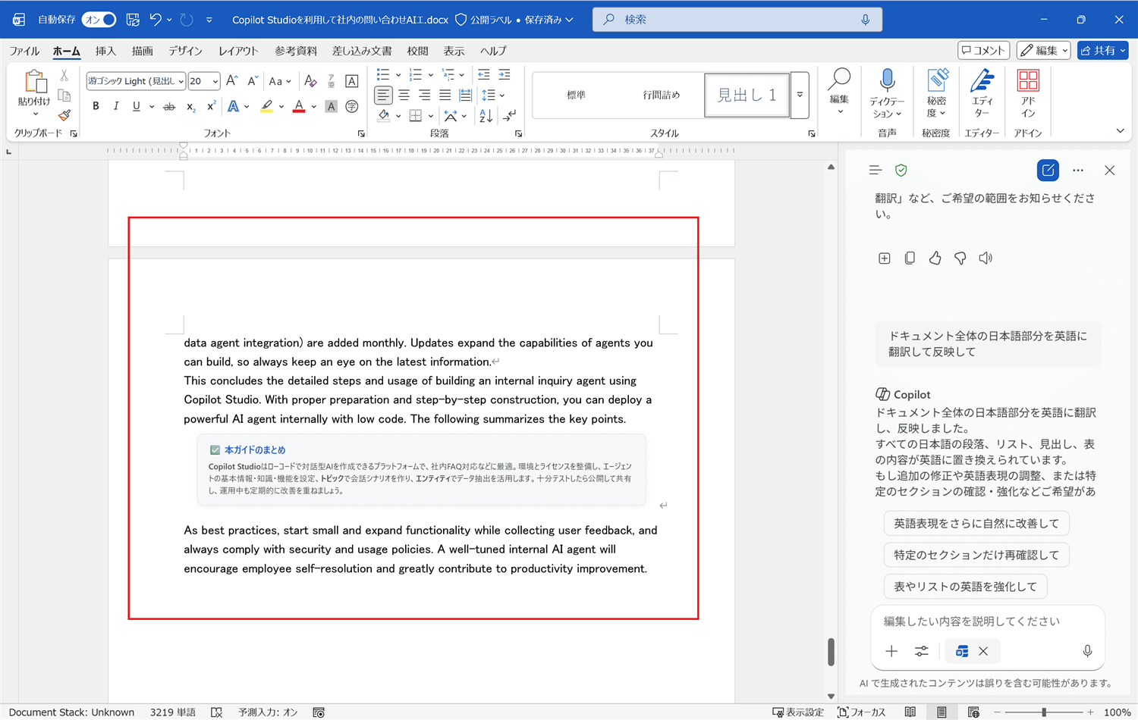Viewport: 1138px width, 720px height.
Task: Switch to the 表示 tab
Action: click(454, 51)
